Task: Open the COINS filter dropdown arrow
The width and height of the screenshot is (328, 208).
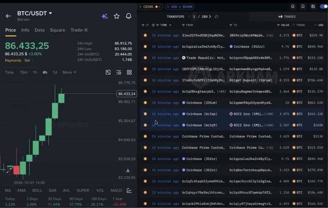Action: 159,7
